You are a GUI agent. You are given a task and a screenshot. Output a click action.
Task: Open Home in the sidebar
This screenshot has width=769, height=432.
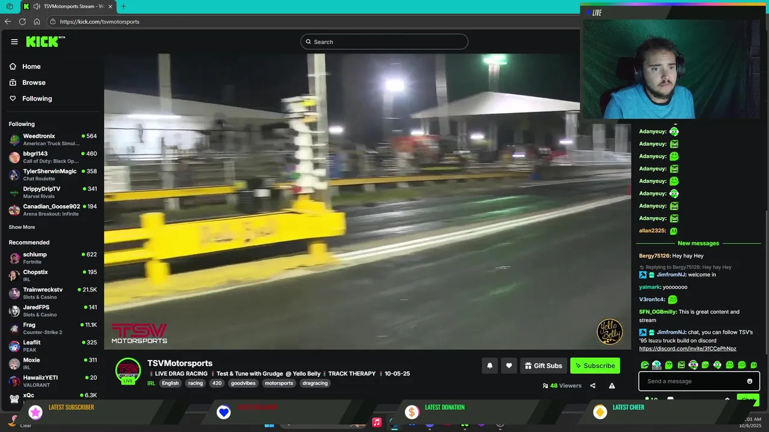31,67
